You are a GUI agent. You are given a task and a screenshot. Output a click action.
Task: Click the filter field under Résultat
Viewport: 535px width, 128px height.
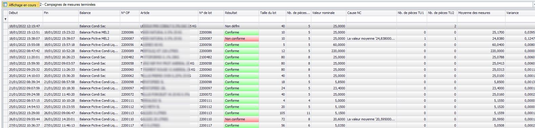(x=241, y=19)
